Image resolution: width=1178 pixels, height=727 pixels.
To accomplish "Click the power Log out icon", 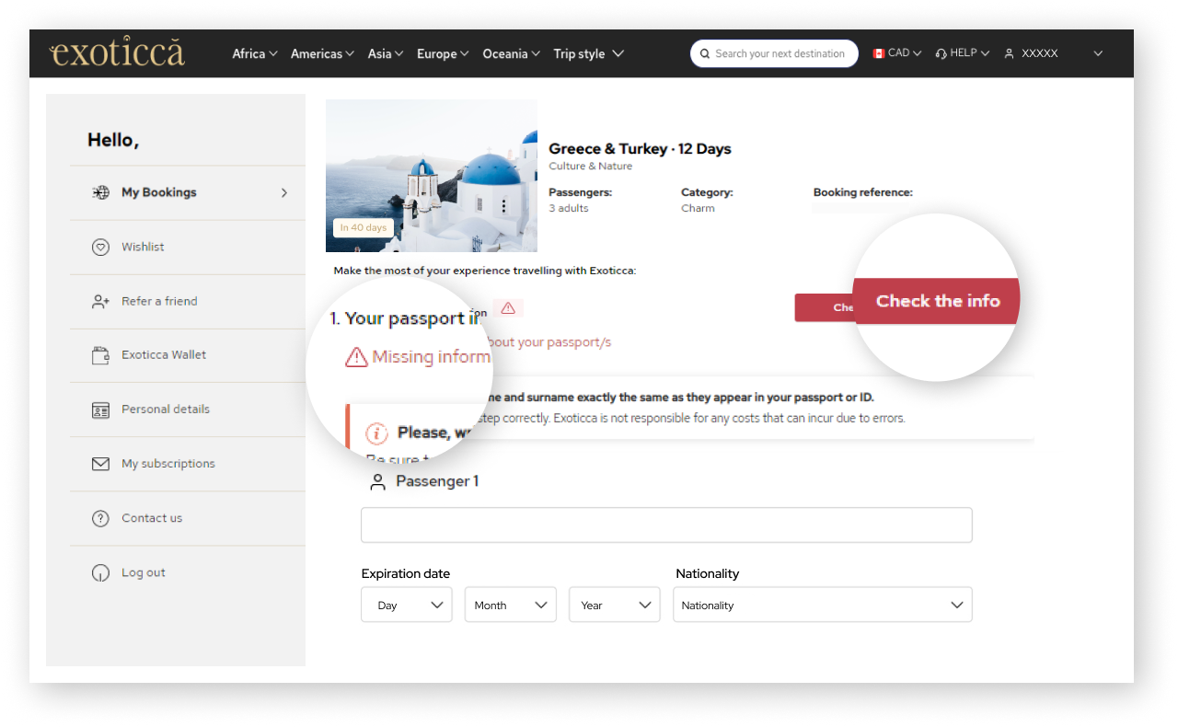I will (x=101, y=572).
